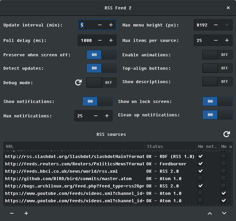This screenshot has height=221, width=236.
Task: Increase the poll delay value
Action: coord(111,40)
